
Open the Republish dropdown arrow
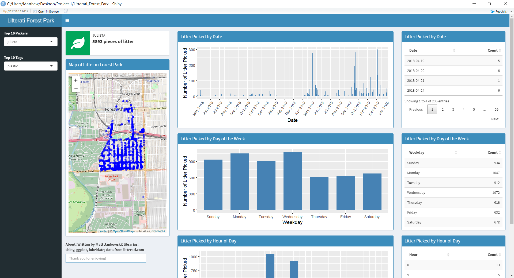pos(511,11)
